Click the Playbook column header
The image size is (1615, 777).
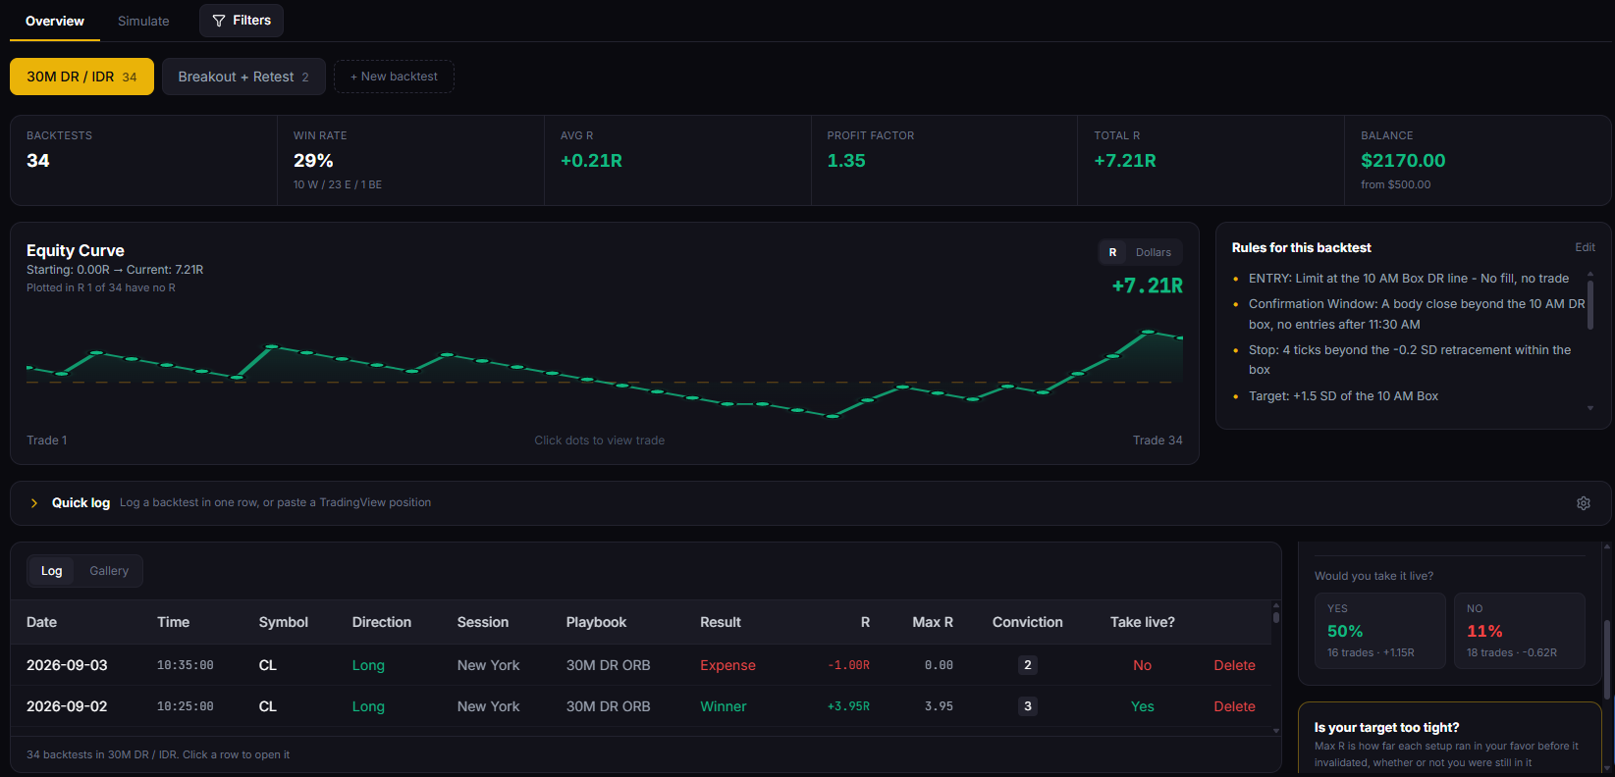[x=596, y=622]
